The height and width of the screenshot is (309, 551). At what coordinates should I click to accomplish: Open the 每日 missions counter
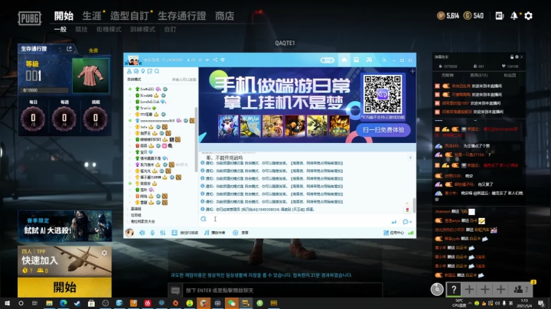click(x=33, y=118)
